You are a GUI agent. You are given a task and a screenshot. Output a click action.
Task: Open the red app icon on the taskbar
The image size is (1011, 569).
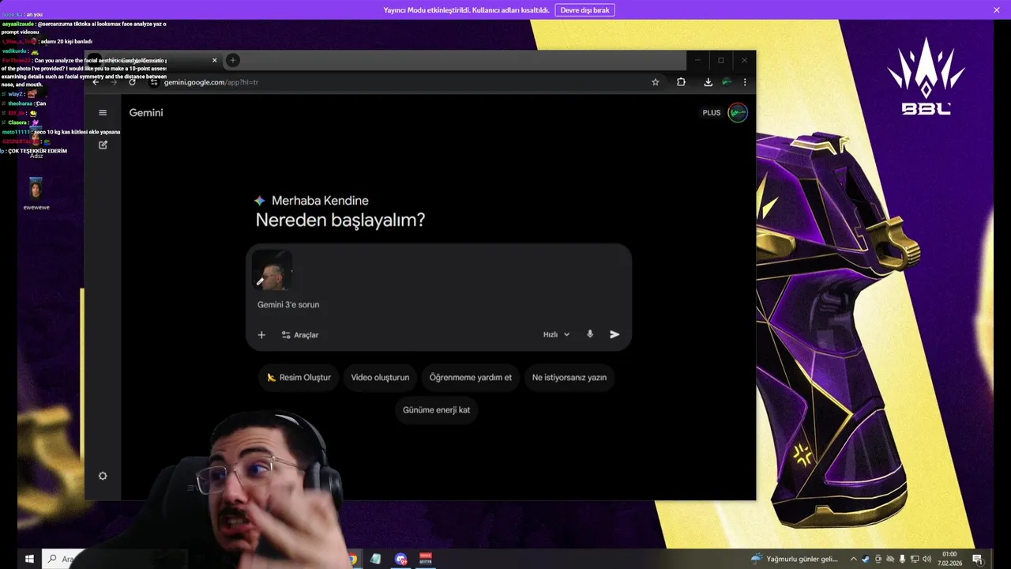tap(426, 559)
